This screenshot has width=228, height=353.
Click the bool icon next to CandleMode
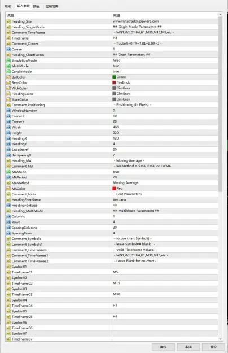click(8, 71)
